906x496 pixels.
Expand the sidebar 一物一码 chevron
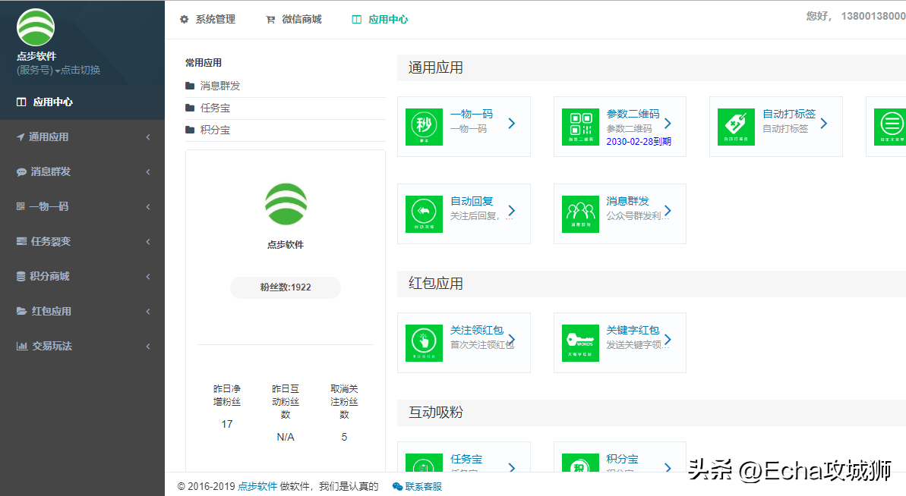148,206
